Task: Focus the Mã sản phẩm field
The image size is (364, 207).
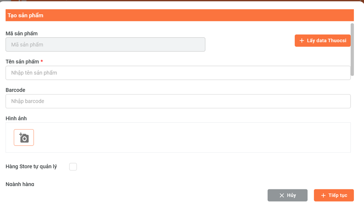Action: [105, 45]
